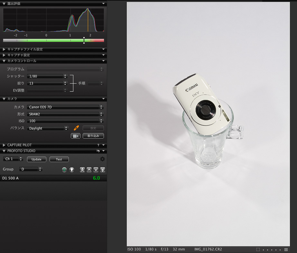Click the exposure meter marker on the color bar
The width and height of the screenshot is (297, 253).
[x=84, y=40]
